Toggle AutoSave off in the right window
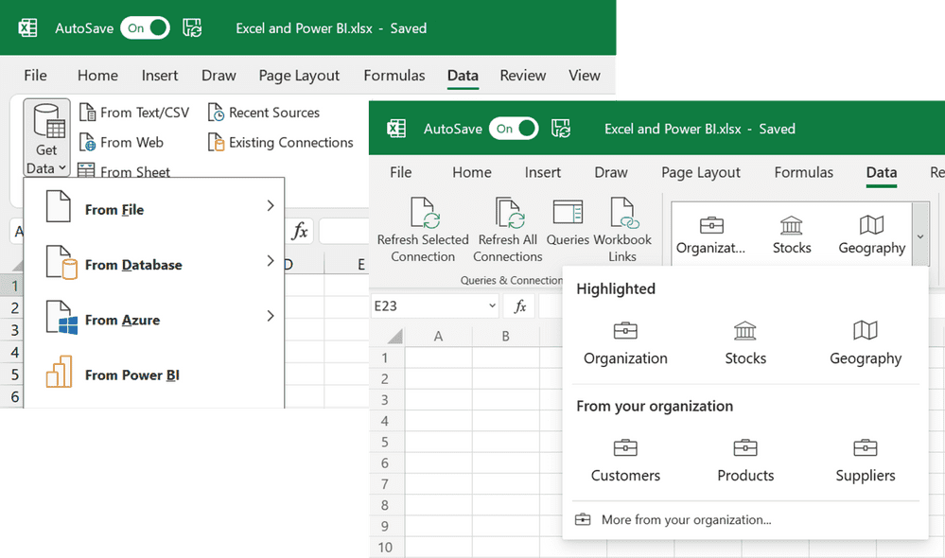 pos(514,129)
